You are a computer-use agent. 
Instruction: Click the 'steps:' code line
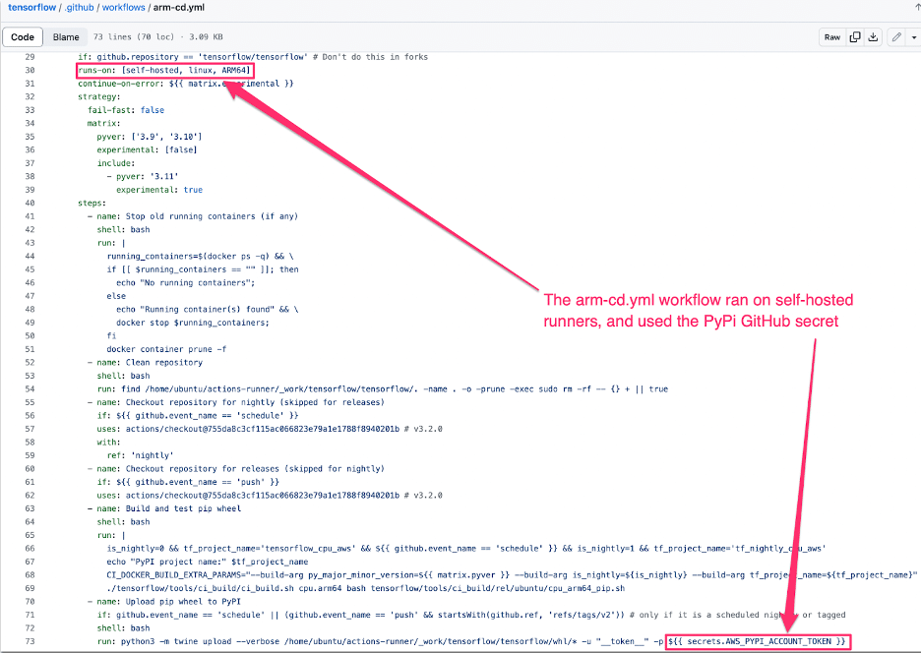92,204
